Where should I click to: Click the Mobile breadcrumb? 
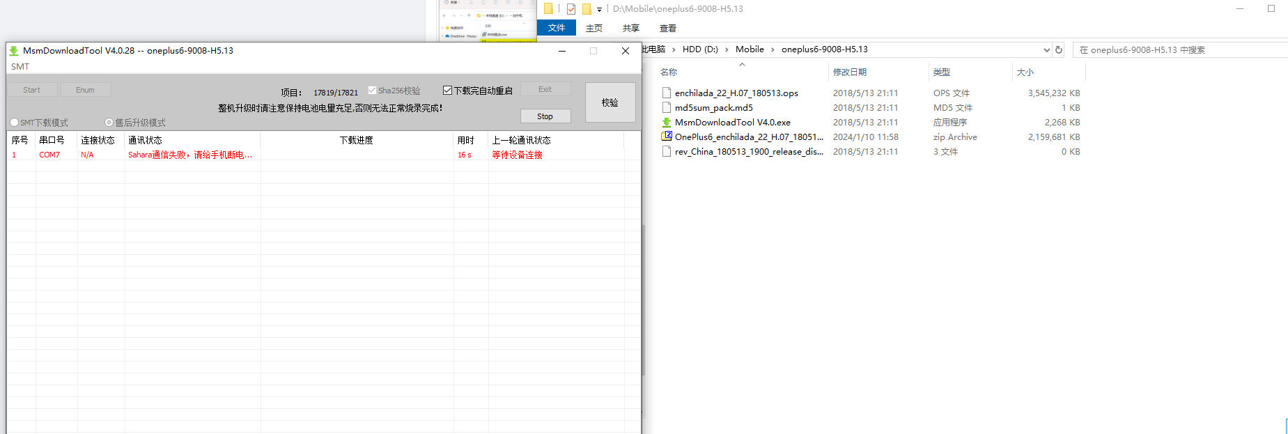tap(750, 49)
